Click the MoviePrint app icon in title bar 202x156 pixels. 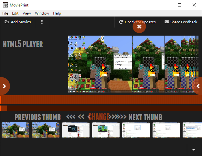click(x=5, y=5)
